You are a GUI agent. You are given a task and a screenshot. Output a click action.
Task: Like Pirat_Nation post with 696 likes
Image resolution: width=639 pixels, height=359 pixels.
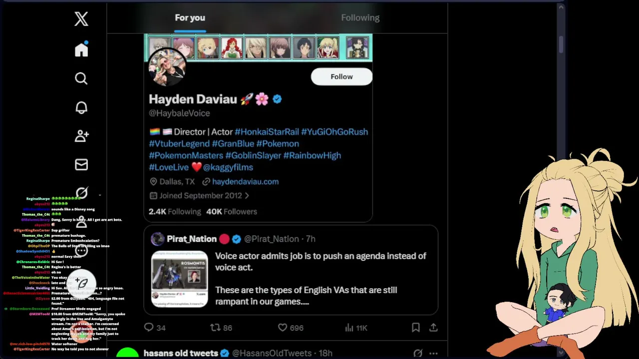click(291, 328)
